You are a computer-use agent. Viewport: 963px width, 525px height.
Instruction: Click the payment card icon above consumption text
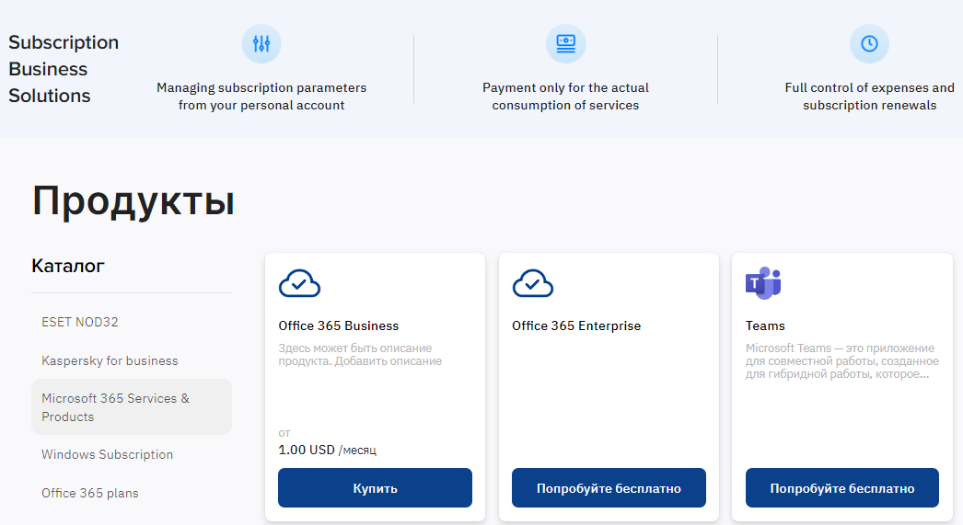click(565, 43)
